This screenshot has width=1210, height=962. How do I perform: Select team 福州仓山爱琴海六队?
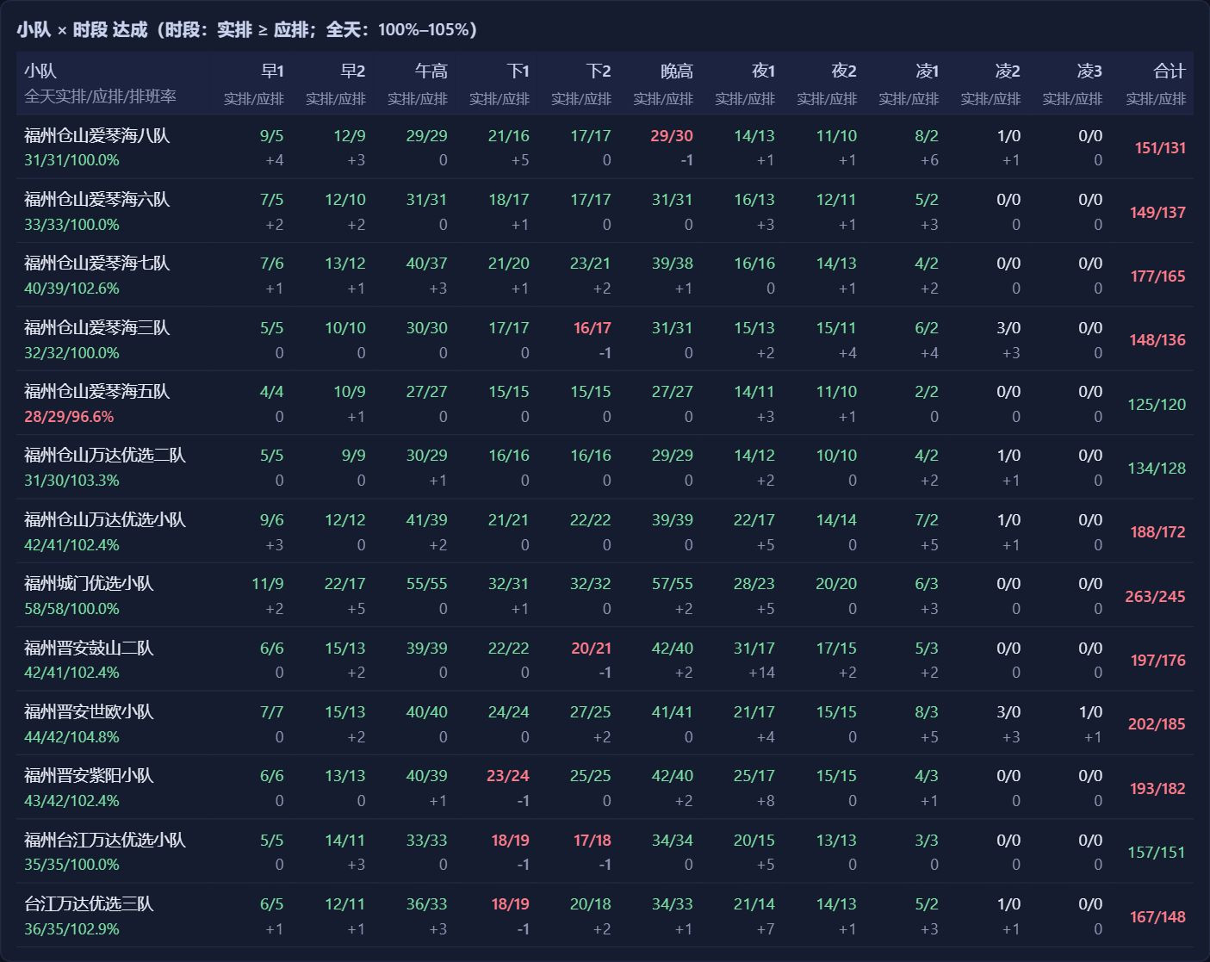click(97, 199)
